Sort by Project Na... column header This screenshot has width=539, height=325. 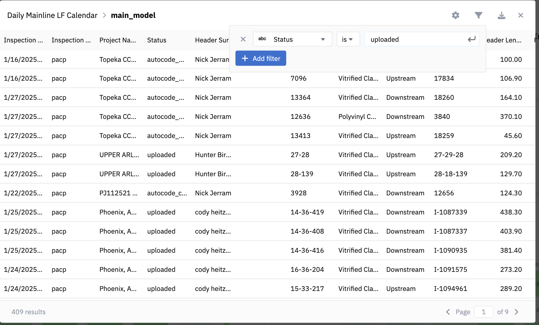(118, 40)
